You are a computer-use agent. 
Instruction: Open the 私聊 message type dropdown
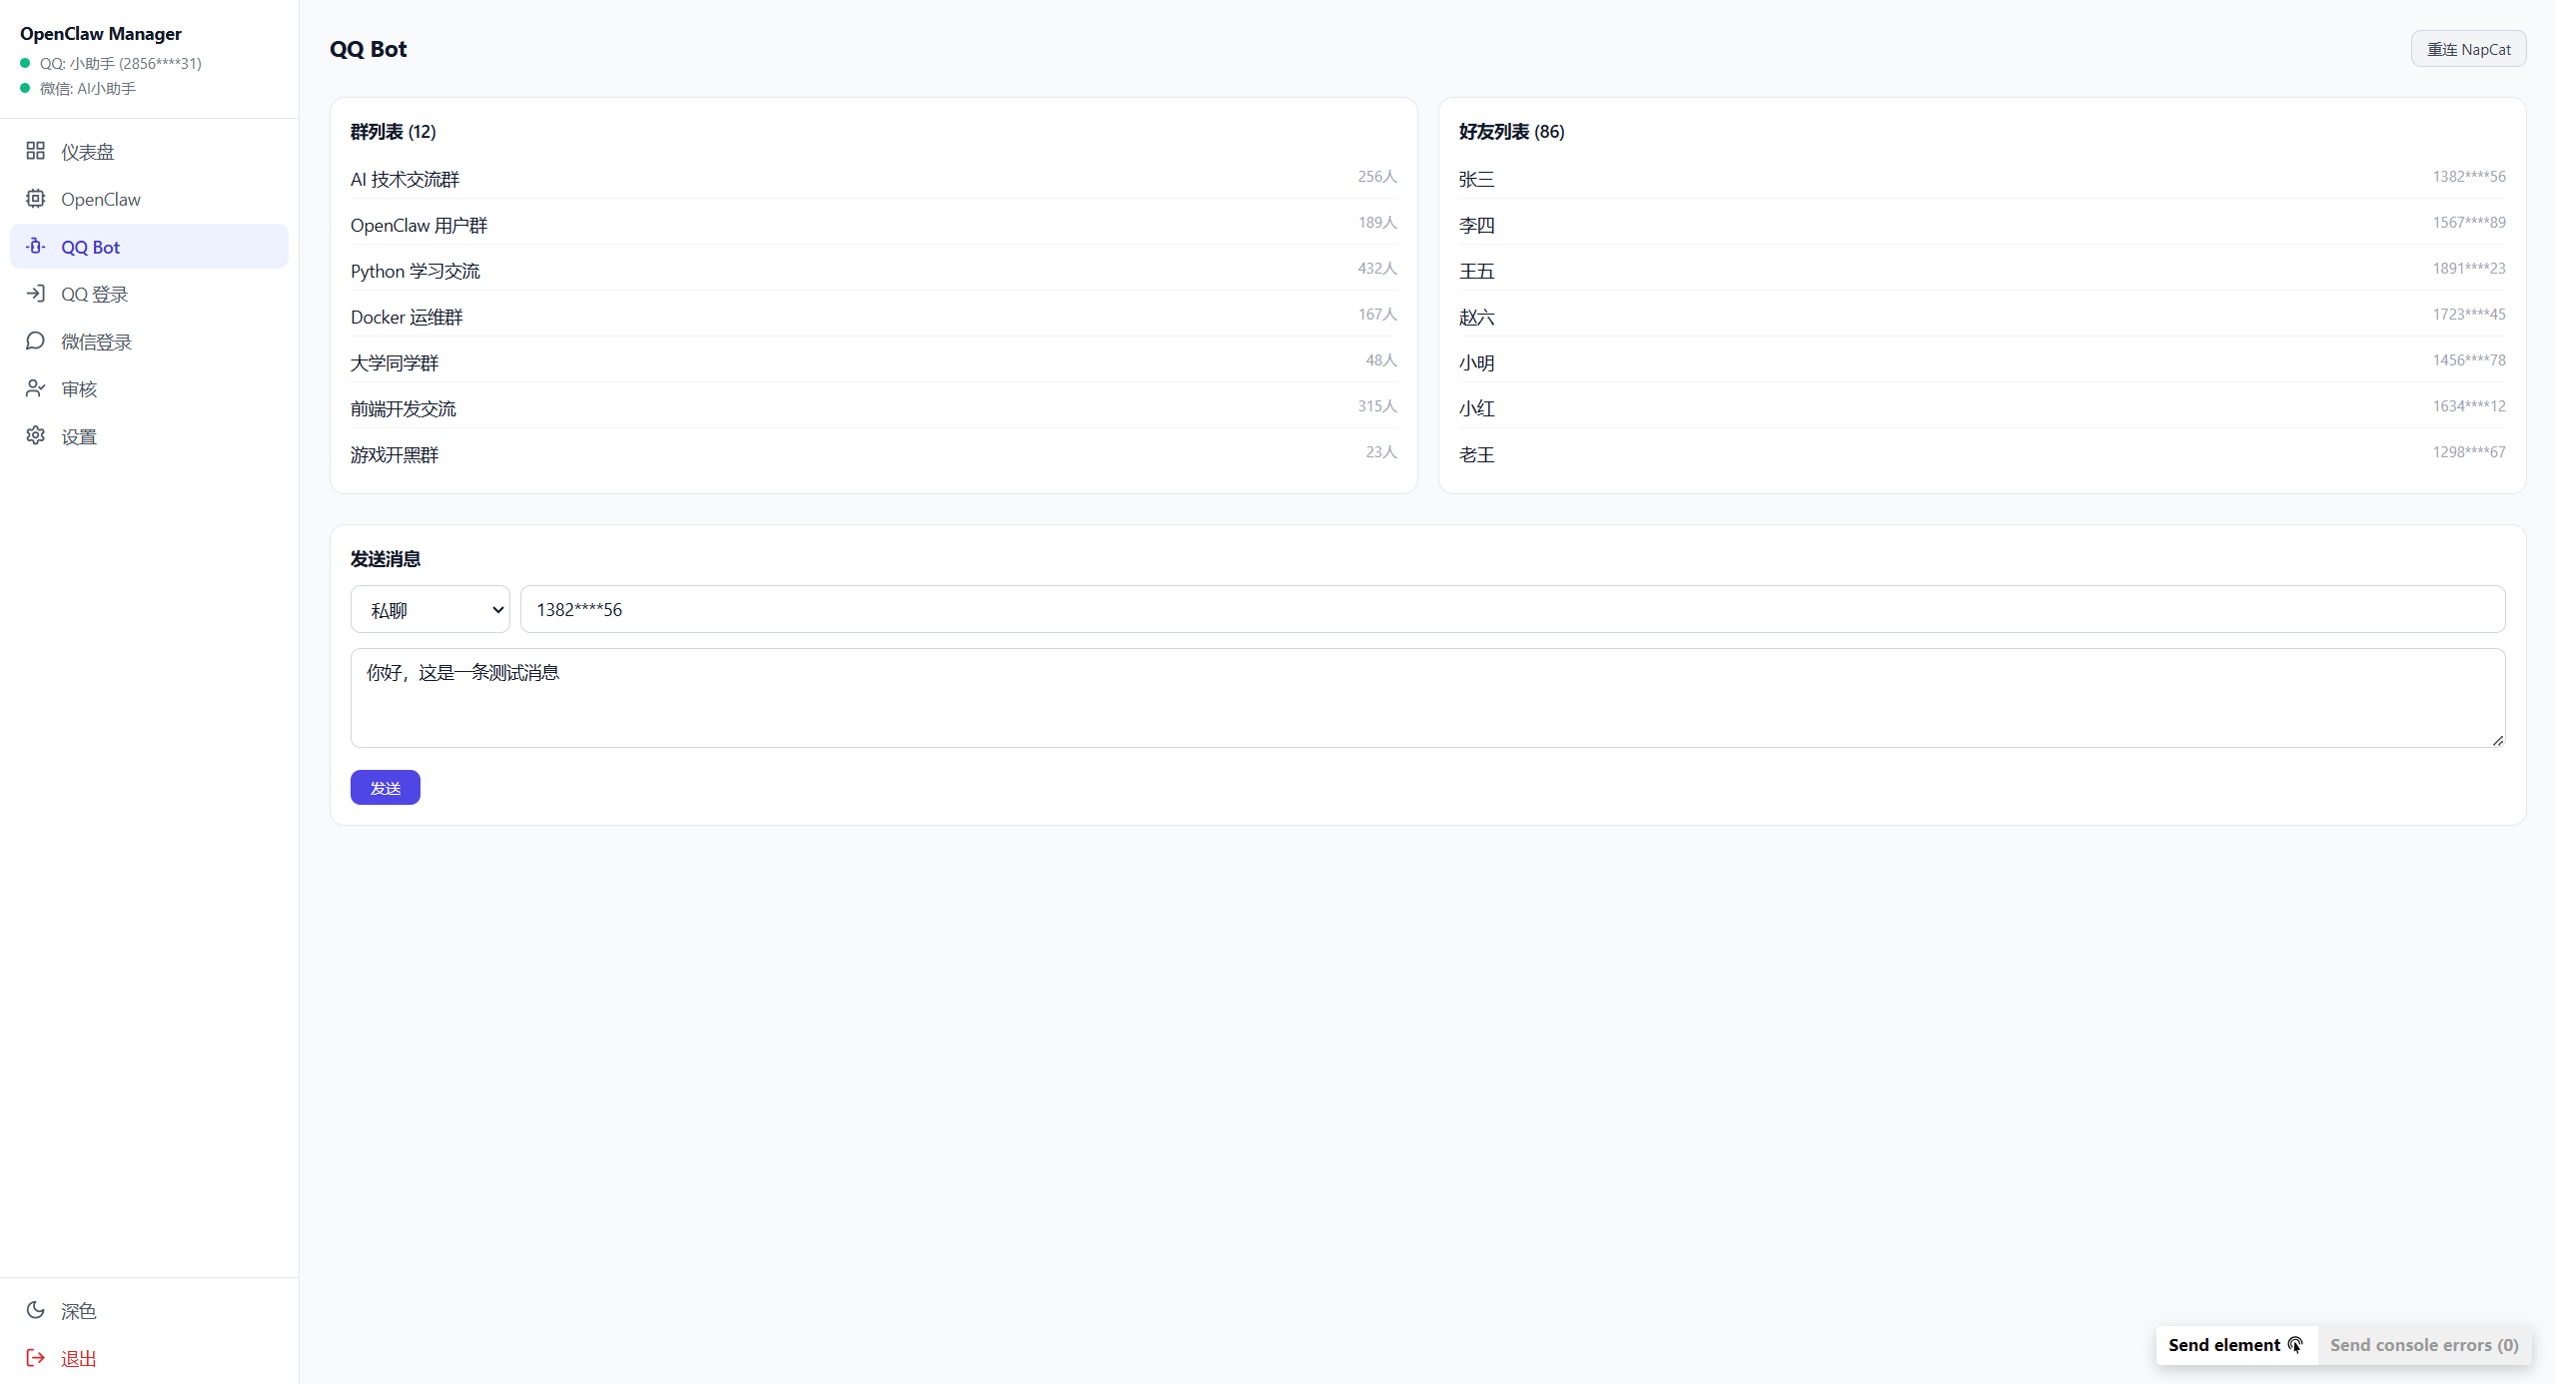(x=429, y=609)
